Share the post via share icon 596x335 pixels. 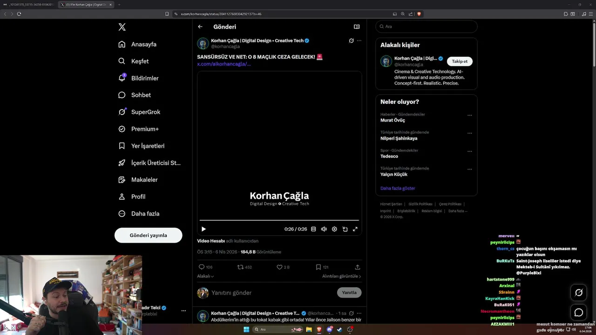click(x=358, y=267)
